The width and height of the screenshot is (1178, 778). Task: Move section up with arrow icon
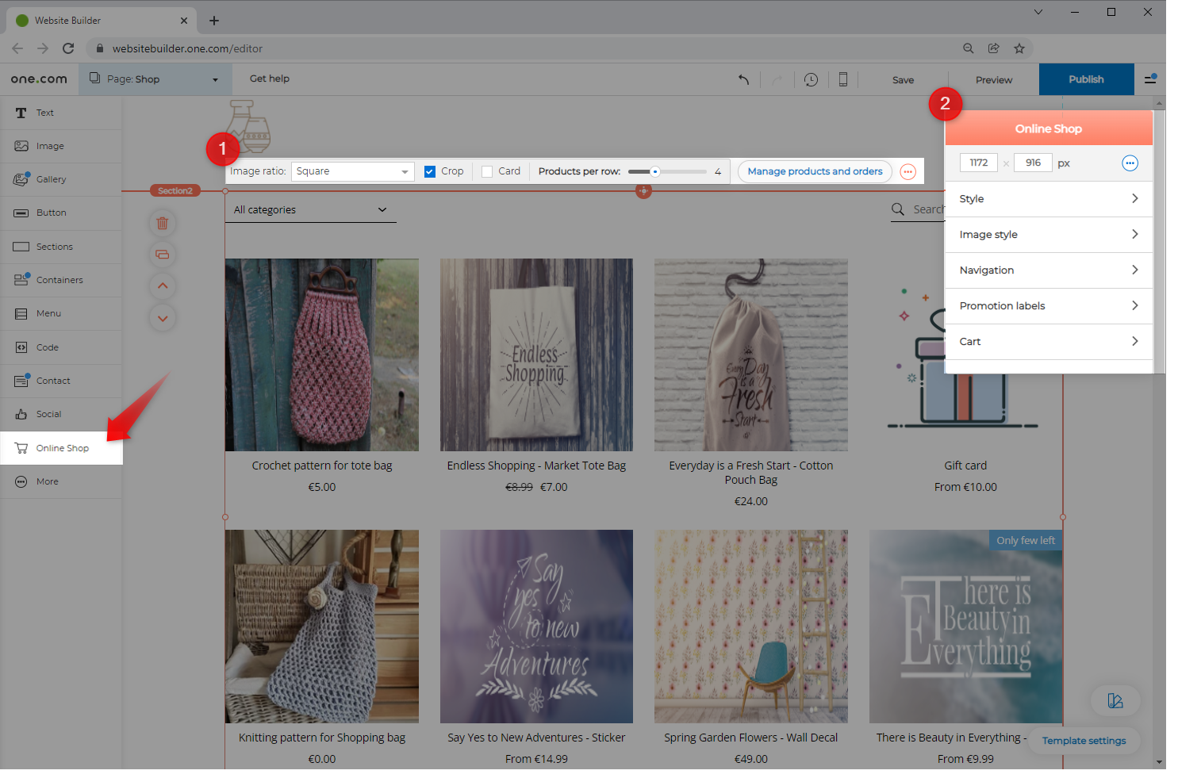[x=163, y=286]
